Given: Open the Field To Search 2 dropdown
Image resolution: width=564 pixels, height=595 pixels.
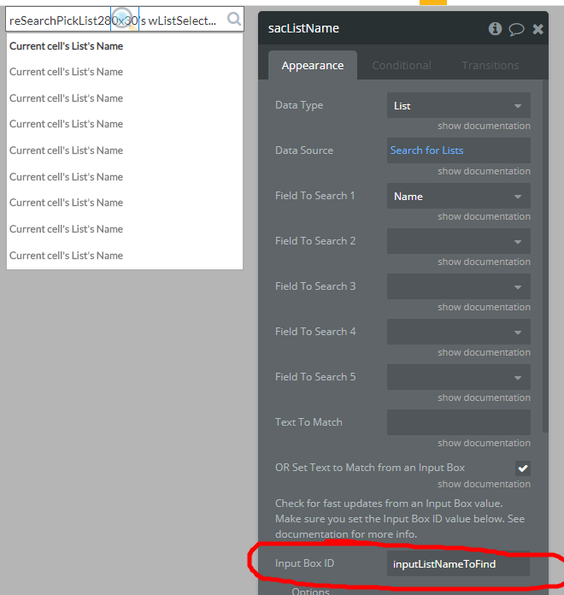Looking at the screenshot, I should (459, 241).
